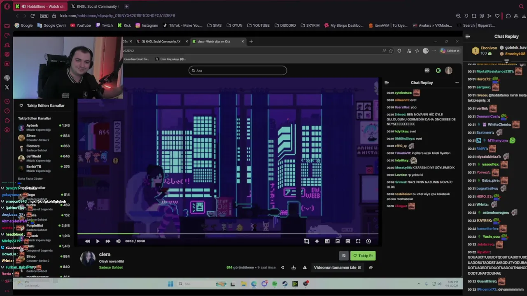Click Videonun tamamını izle button
Screen dimensions: 527x296
pos(337,268)
